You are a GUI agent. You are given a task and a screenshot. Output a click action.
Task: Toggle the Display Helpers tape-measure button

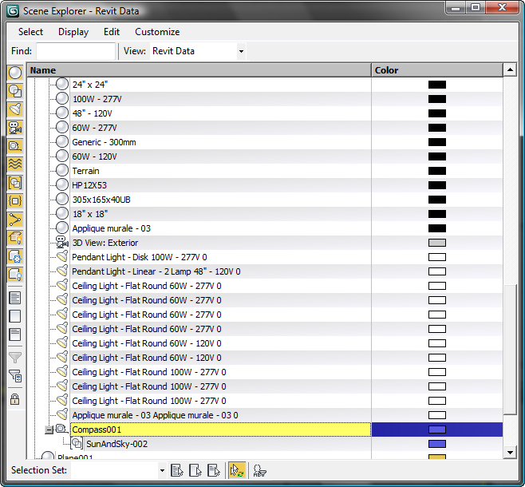(x=15, y=146)
